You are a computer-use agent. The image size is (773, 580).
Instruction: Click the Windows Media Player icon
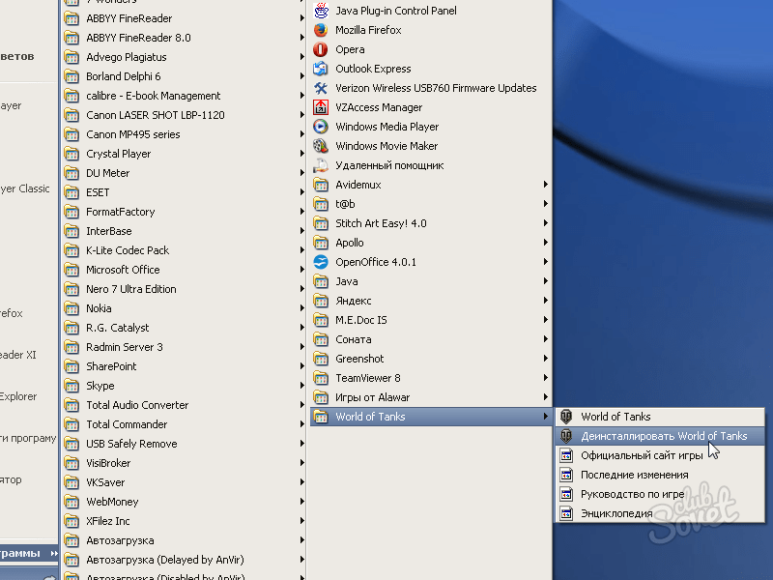[321, 127]
